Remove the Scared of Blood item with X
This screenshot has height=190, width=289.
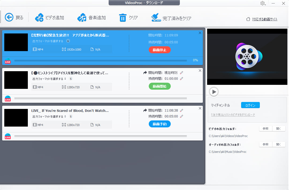click(x=200, y=108)
